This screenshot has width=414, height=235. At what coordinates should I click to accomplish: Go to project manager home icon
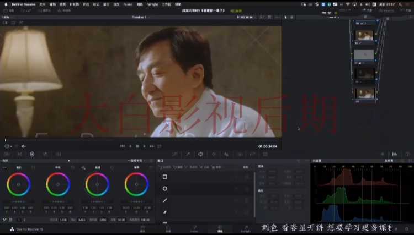click(396, 229)
